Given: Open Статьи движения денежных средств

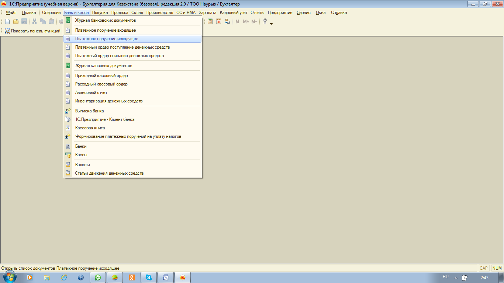Looking at the screenshot, I should coord(132,173).
